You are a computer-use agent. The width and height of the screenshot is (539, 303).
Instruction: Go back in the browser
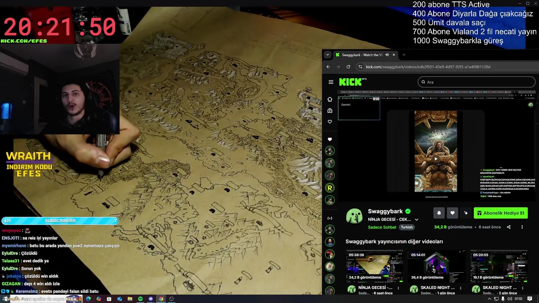pyautogui.click(x=328, y=66)
